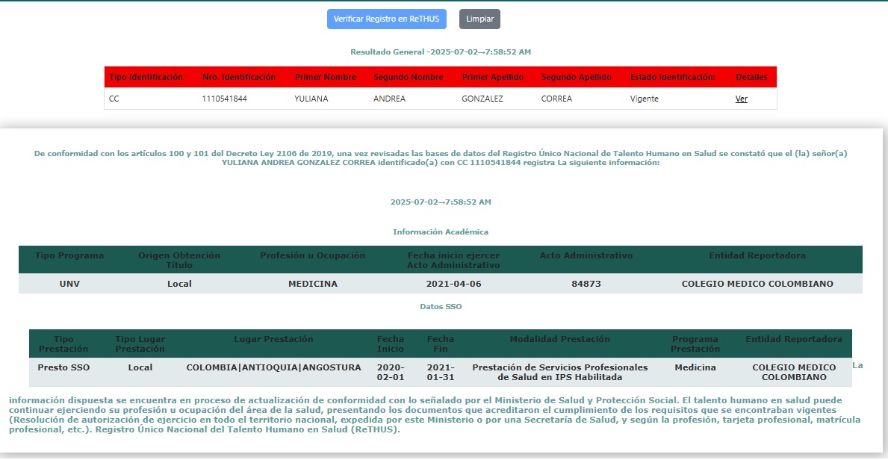Image resolution: width=888 pixels, height=460 pixels.
Task: Click the Verificar Registro en ReTHUS button
Action: tap(386, 19)
